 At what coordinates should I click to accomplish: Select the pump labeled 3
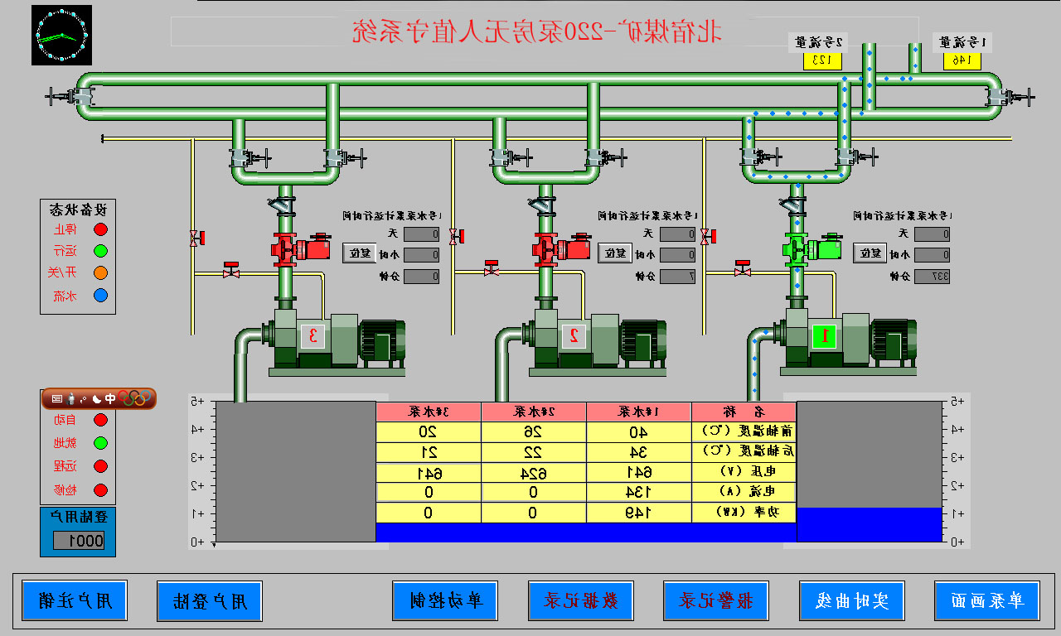click(x=312, y=335)
